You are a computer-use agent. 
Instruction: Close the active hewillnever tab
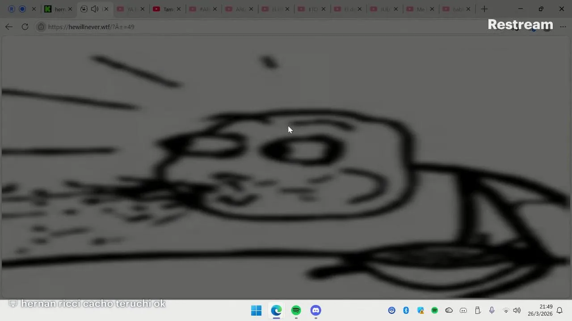106,9
